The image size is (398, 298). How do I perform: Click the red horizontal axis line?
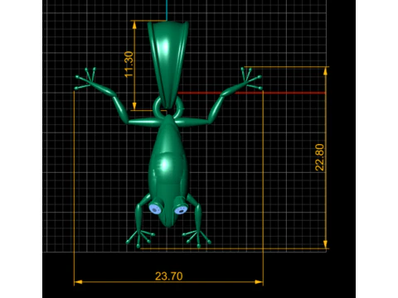[x=251, y=93]
